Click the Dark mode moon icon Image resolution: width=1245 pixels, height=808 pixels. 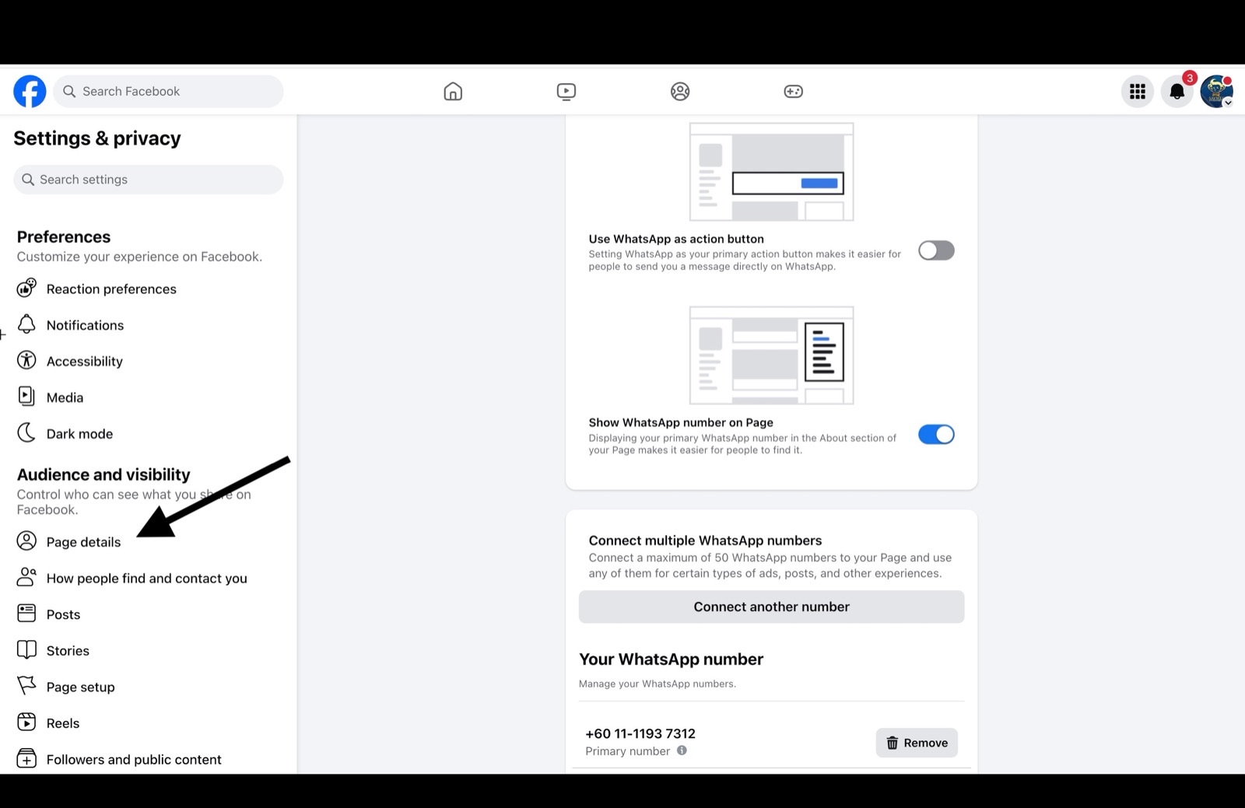click(x=26, y=432)
